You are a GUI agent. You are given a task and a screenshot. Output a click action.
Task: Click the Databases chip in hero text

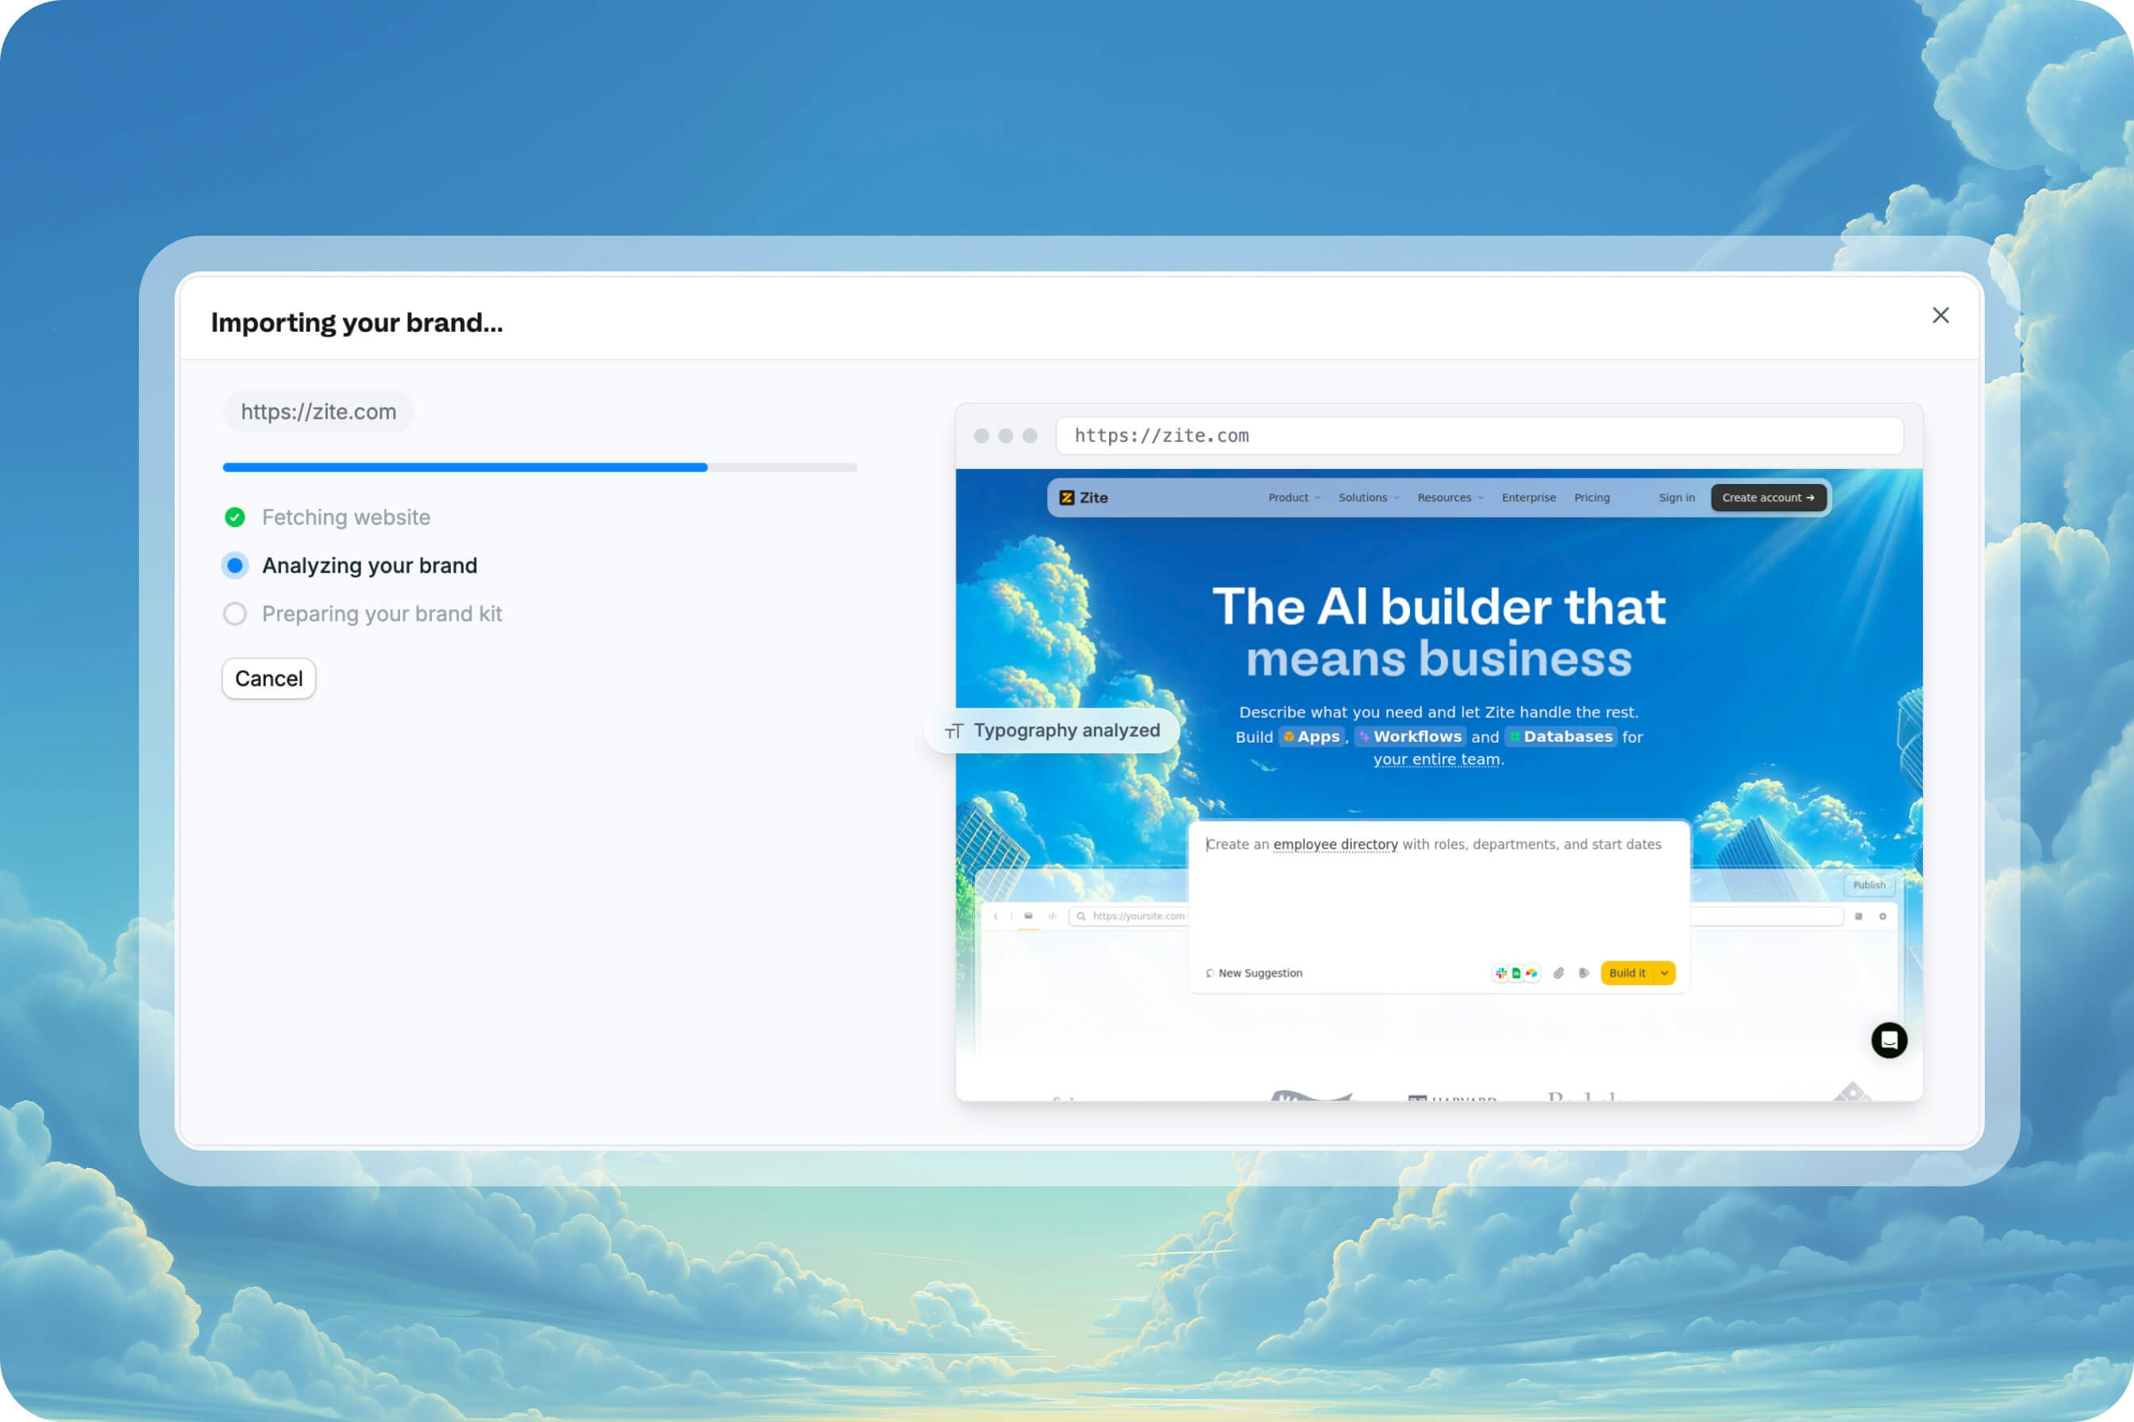click(x=1561, y=736)
